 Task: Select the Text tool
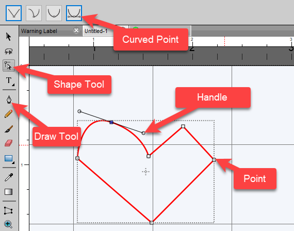[x=9, y=80]
